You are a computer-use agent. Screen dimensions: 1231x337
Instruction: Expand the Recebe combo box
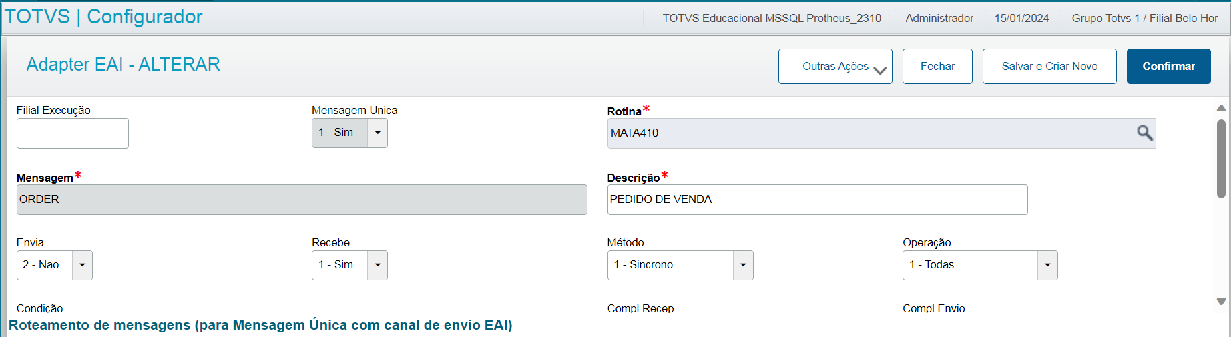(x=377, y=265)
